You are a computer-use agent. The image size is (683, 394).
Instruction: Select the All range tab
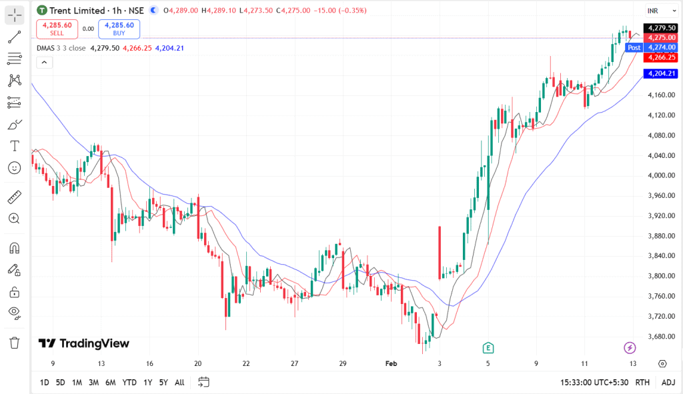pos(179,383)
